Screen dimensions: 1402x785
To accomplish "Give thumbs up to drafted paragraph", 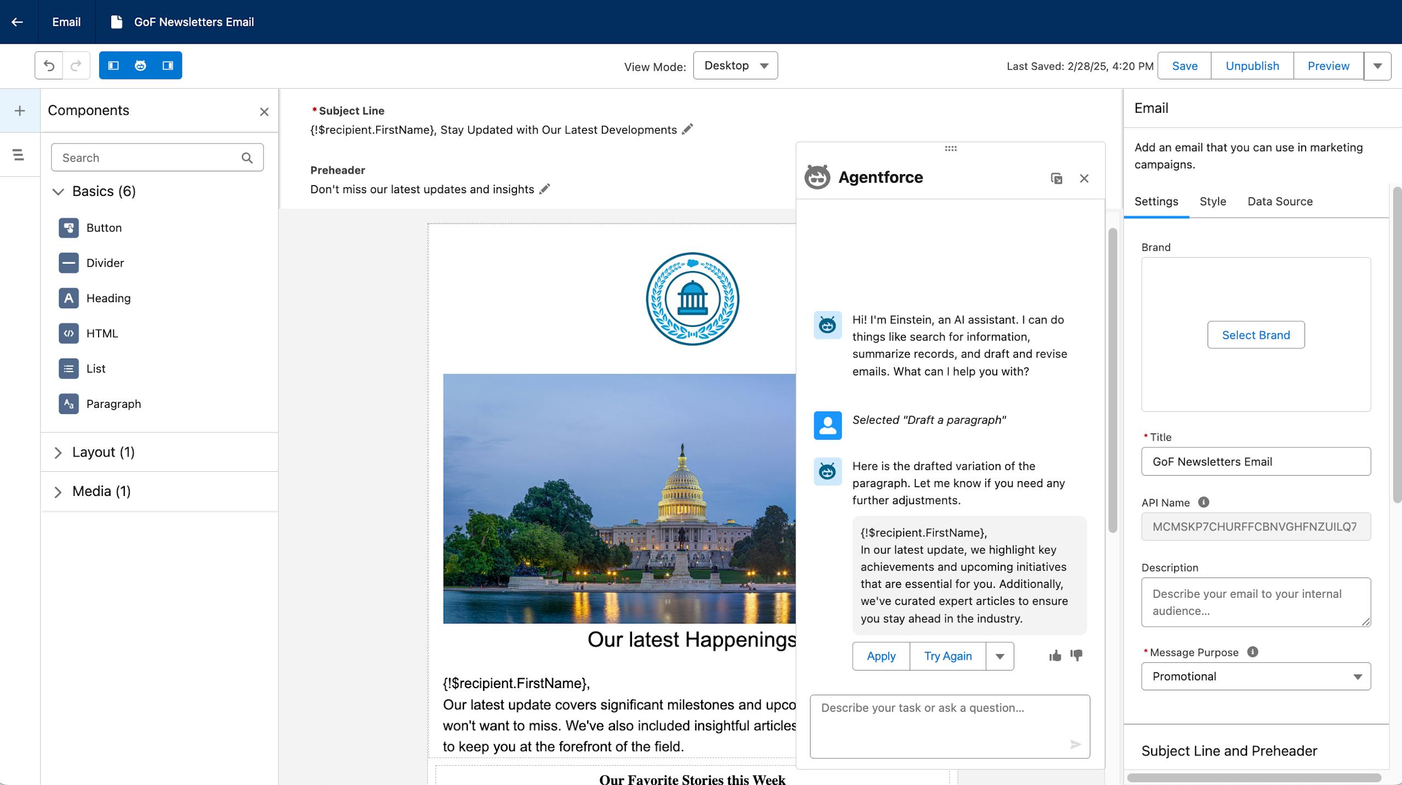I will 1055,655.
